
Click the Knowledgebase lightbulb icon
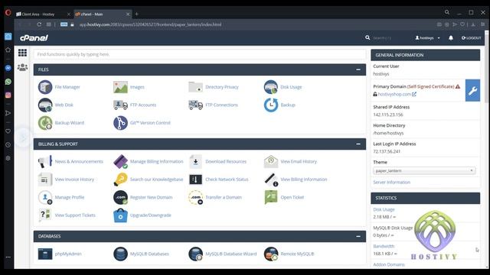(x=120, y=180)
